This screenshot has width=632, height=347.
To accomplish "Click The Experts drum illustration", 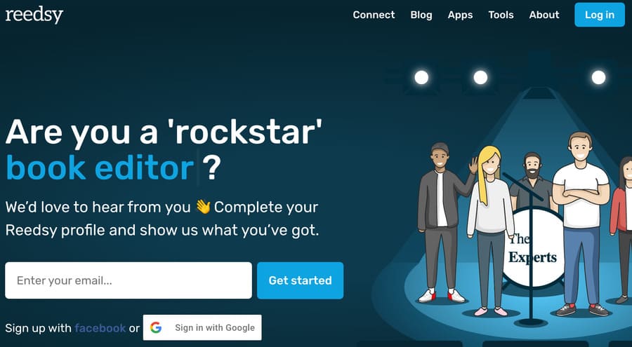I will click(x=533, y=247).
